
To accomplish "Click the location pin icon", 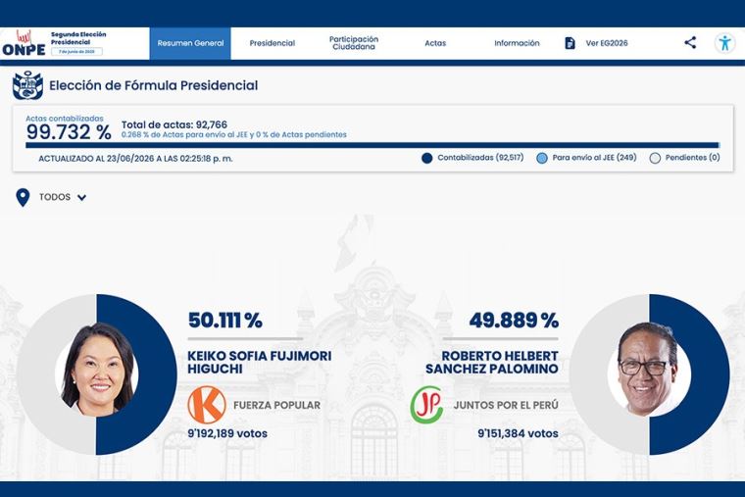I will click(x=23, y=197).
